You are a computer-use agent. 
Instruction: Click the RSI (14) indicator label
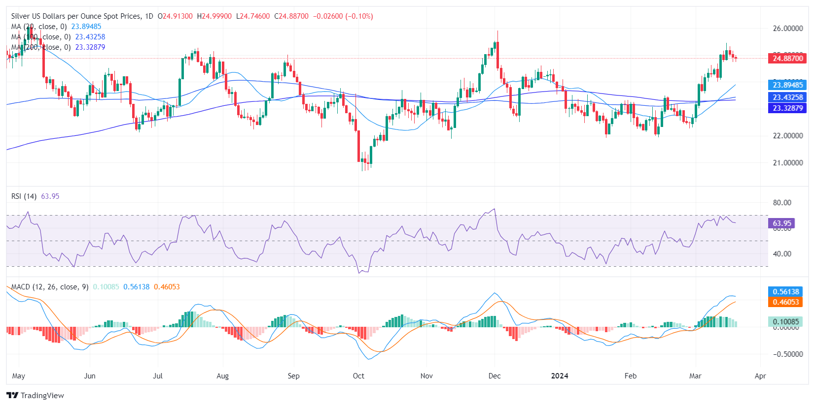[x=24, y=196]
